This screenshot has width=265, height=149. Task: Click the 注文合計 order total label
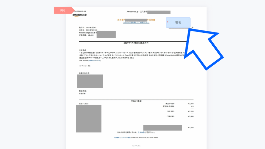coord(171,112)
